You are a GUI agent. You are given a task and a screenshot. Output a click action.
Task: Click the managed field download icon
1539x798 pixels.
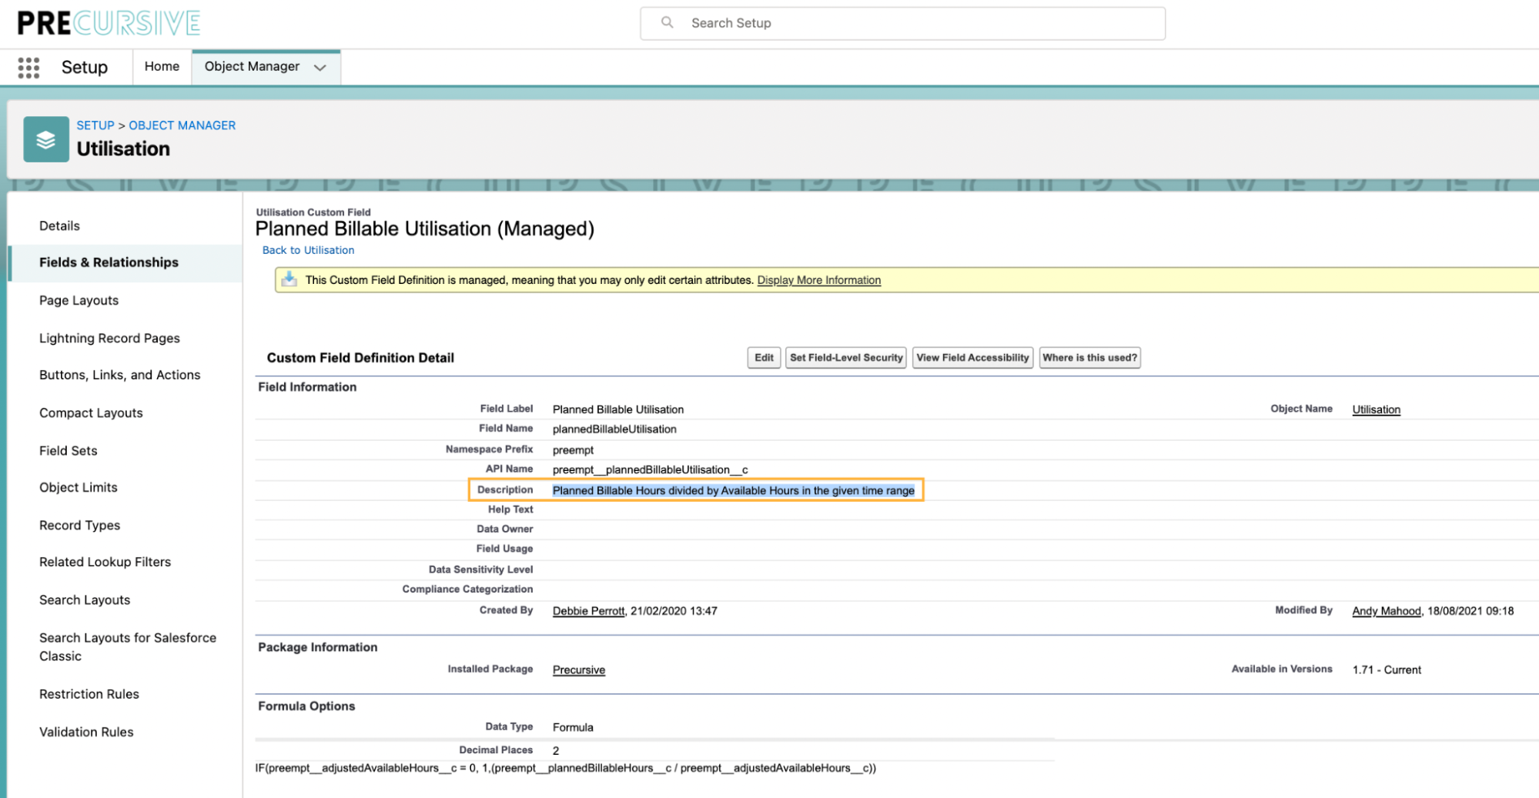point(289,279)
